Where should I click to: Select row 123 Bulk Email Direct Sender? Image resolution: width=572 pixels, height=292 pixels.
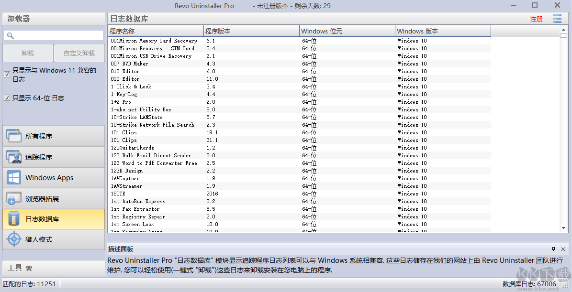pos(300,155)
